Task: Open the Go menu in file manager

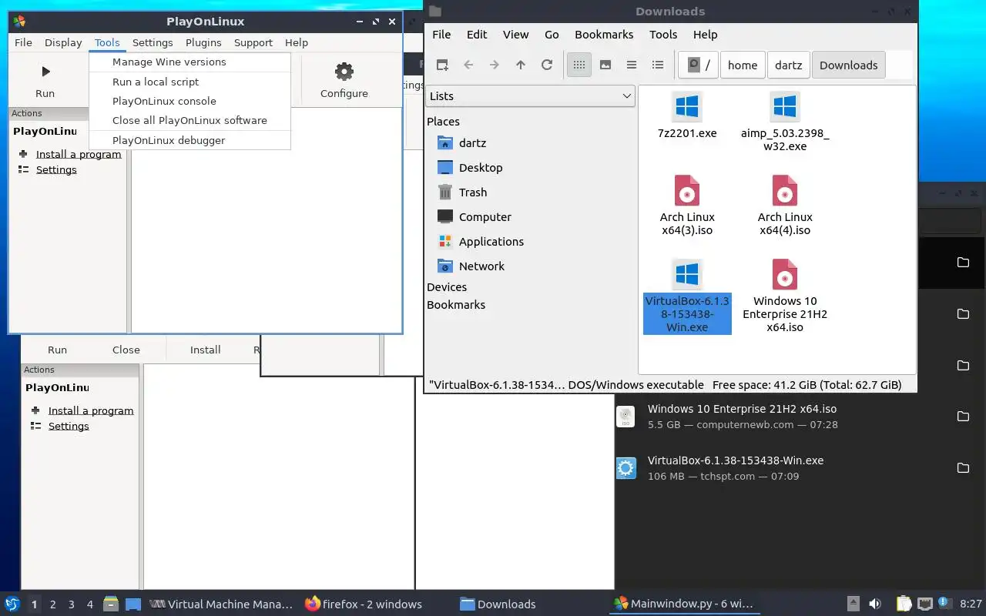Action: click(x=552, y=35)
